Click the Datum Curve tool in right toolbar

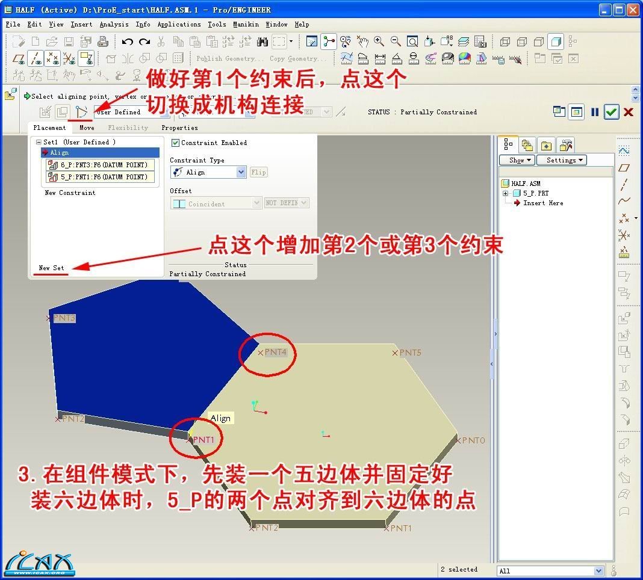click(x=624, y=201)
